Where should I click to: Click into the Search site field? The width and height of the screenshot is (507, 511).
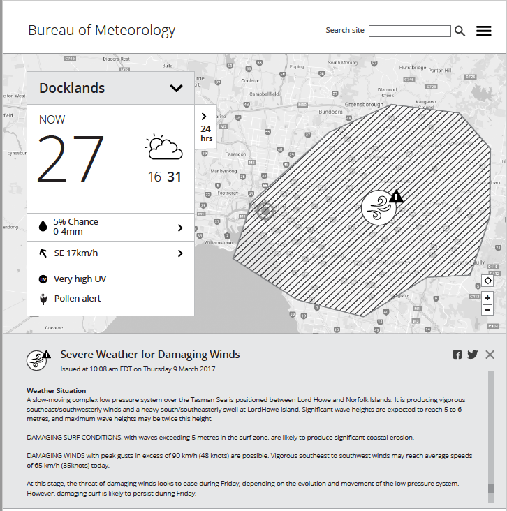[410, 31]
